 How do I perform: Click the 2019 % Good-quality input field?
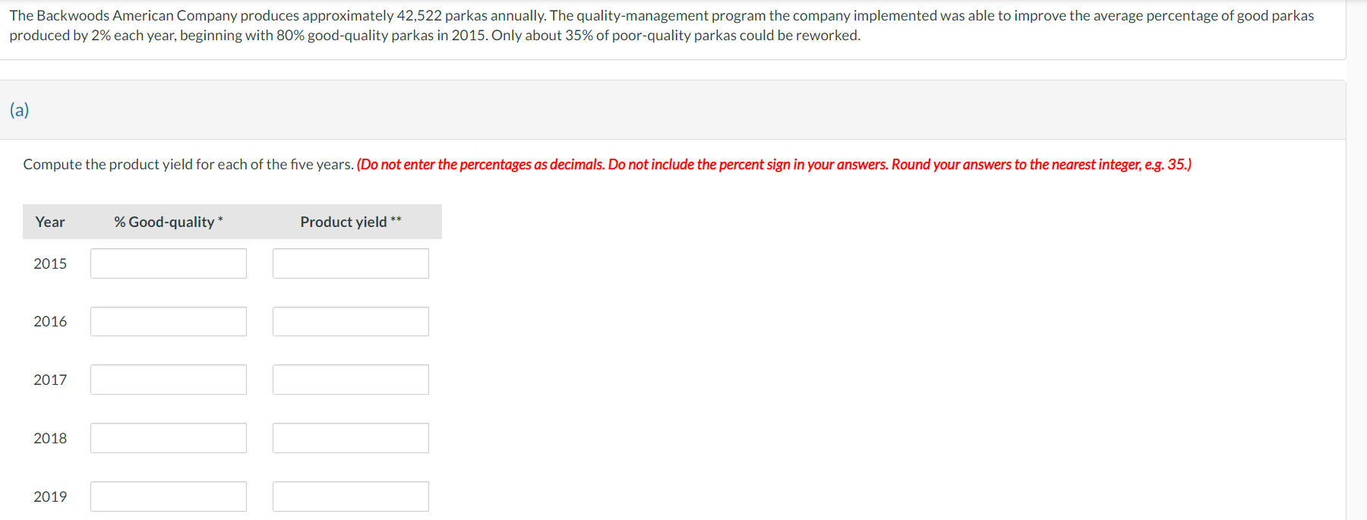[x=169, y=496]
